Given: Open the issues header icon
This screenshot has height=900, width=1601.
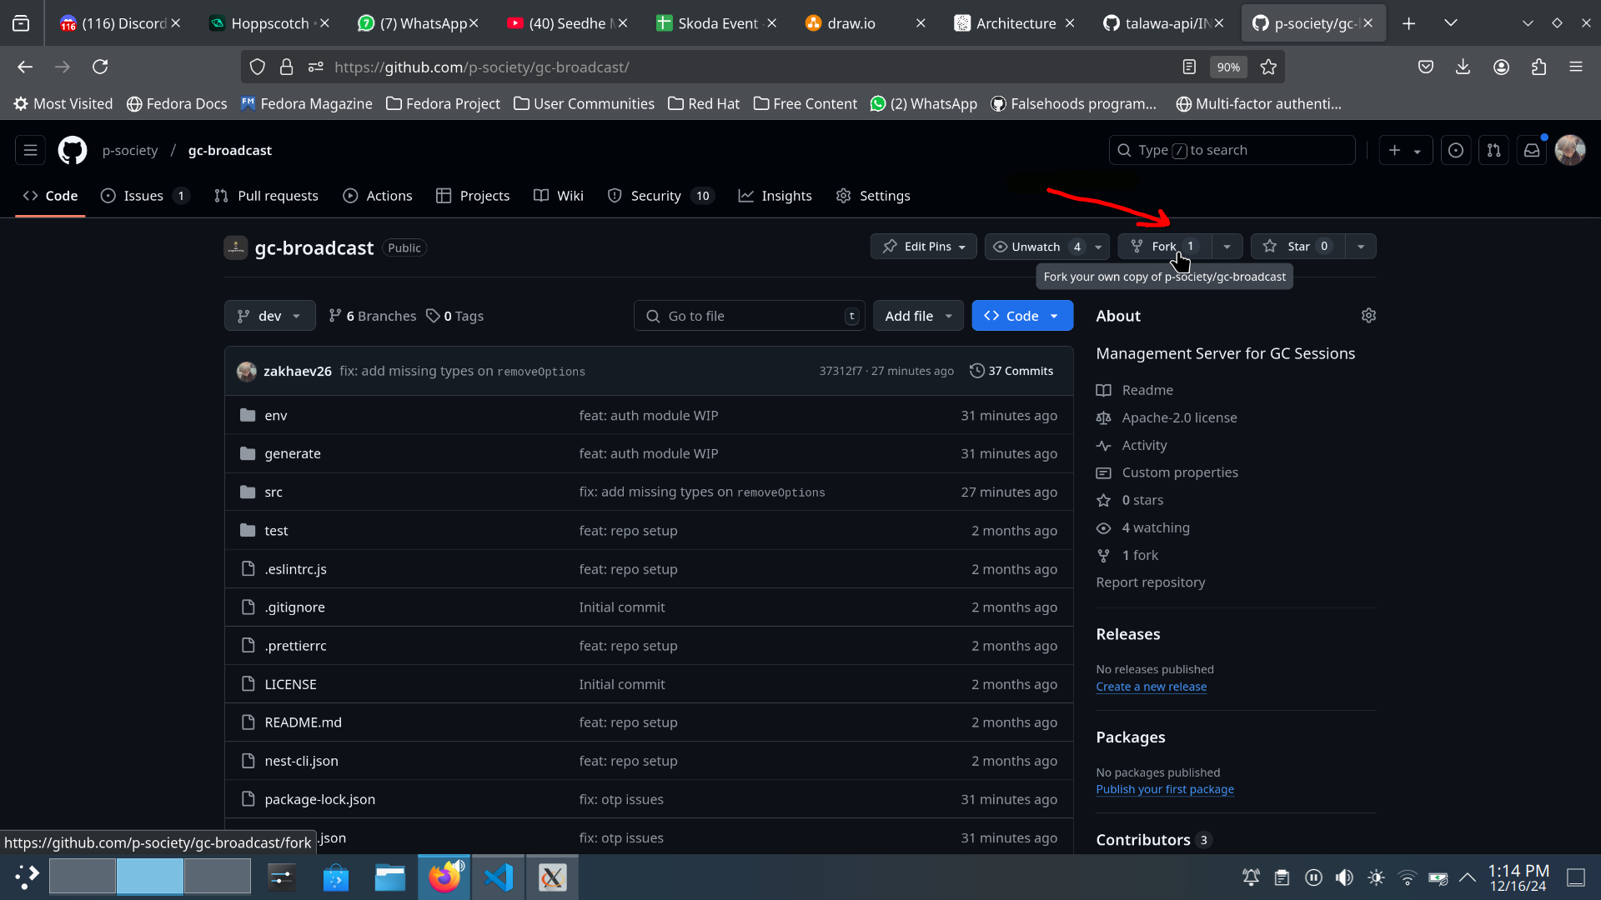Looking at the screenshot, I should [x=1456, y=150].
